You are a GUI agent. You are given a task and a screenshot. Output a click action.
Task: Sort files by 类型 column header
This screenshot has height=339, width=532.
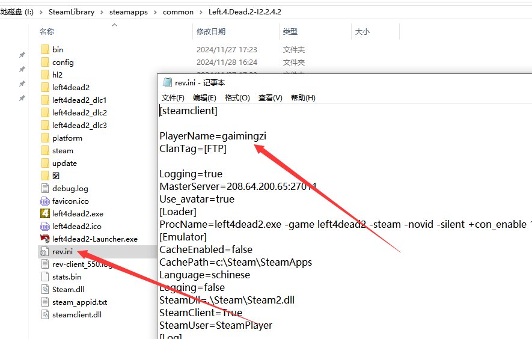click(290, 31)
